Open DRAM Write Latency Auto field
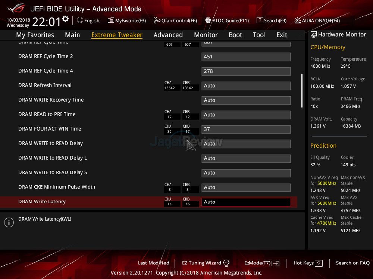Image resolution: width=373 pixels, height=279 pixels. (246, 202)
